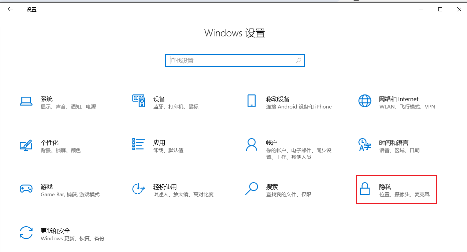
Task: Click the magnifier icon in the search box
Action: click(299, 60)
